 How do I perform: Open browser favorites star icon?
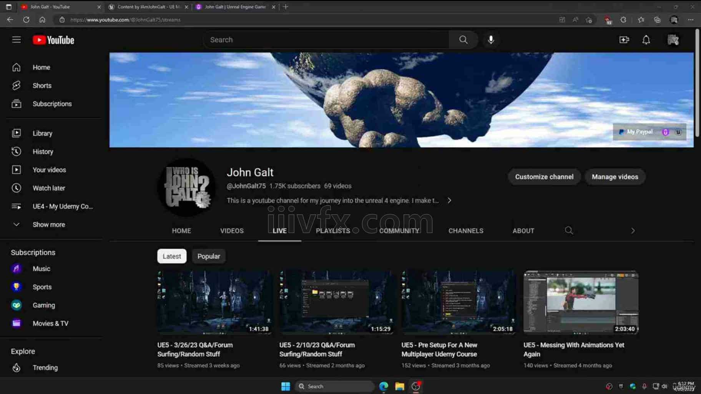641,20
